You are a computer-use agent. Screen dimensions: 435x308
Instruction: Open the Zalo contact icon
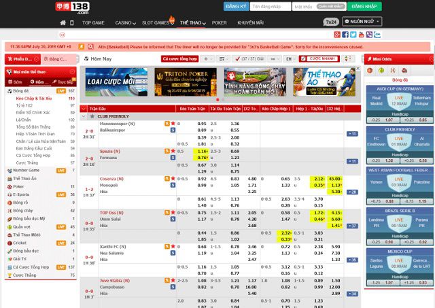click(x=377, y=35)
